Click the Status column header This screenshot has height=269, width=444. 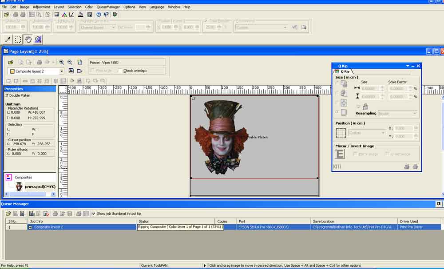coord(175,222)
